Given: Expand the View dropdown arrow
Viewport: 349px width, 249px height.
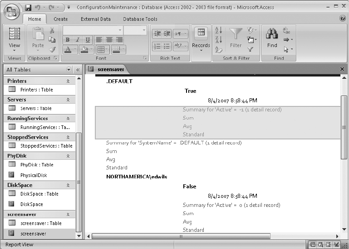Looking at the screenshot, I should (x=14, y=51).
